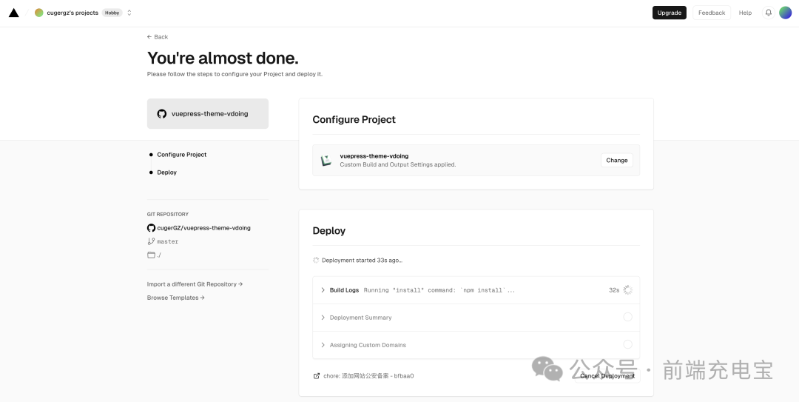Click the npm install command log text
This screenshot has width=799, height=402.
439,290
